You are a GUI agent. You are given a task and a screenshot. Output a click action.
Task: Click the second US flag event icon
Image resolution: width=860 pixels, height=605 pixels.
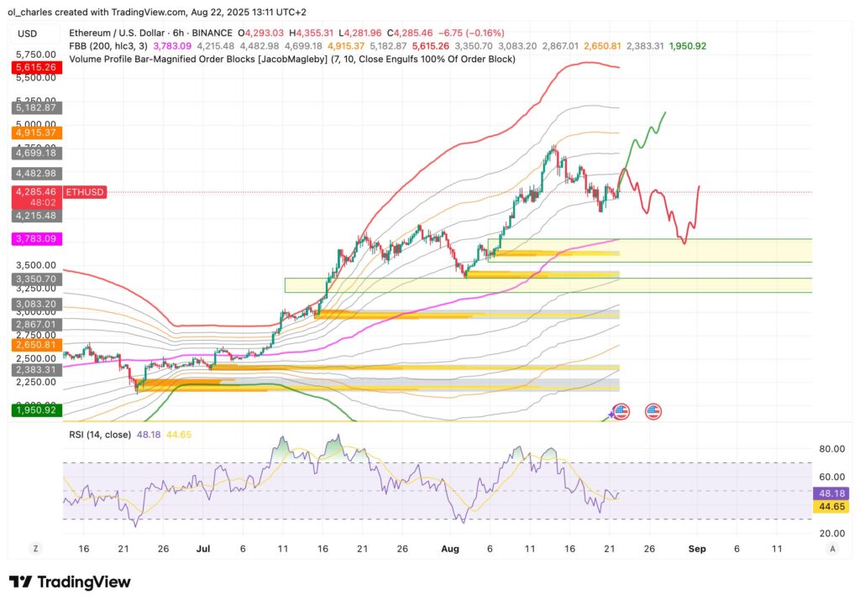point(653,411)
